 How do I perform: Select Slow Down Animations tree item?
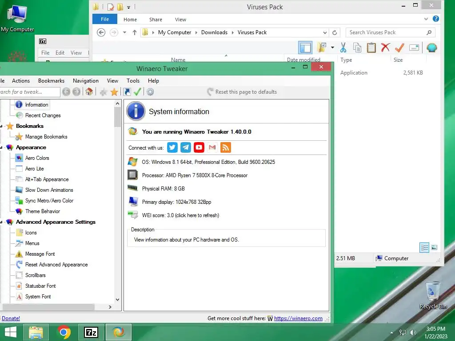click(x=49, y=190)
